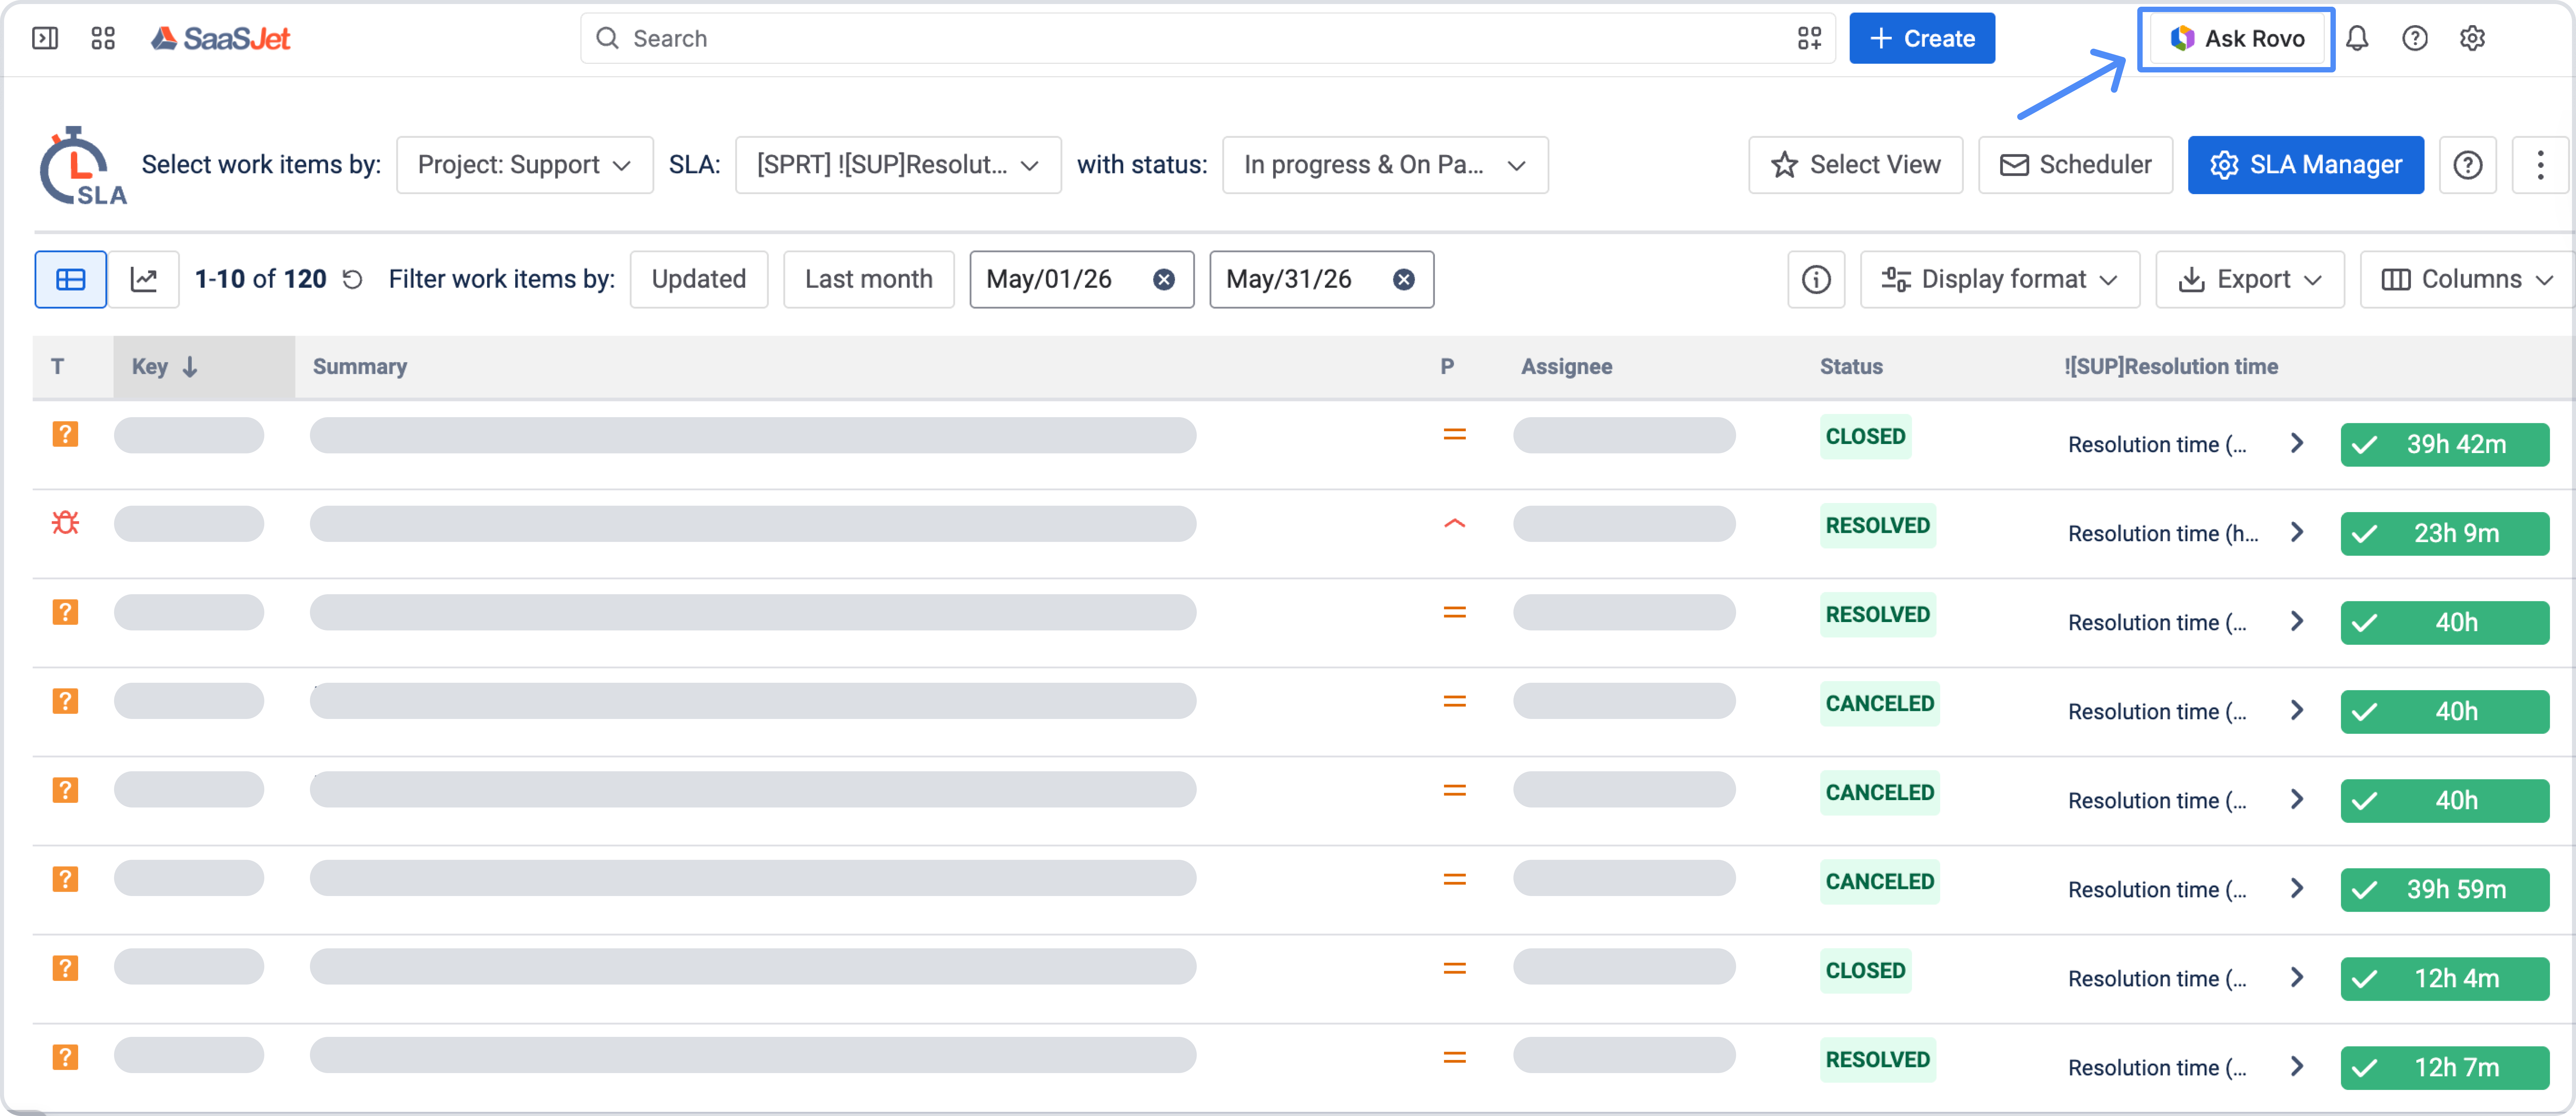Switch to chart view
2576x1116 pixels.
click(x=144, y=279)
